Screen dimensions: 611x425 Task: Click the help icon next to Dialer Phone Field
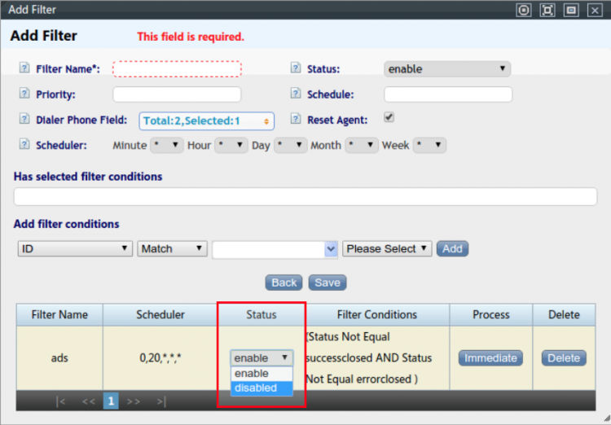23,120
